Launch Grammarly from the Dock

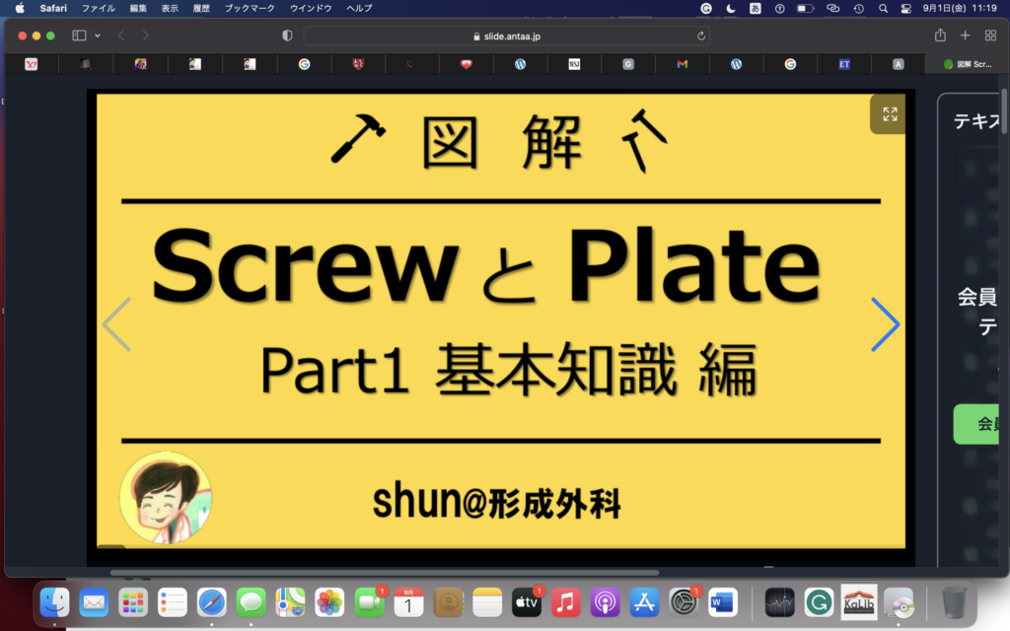pyautogui.click(x=819, y=601)
